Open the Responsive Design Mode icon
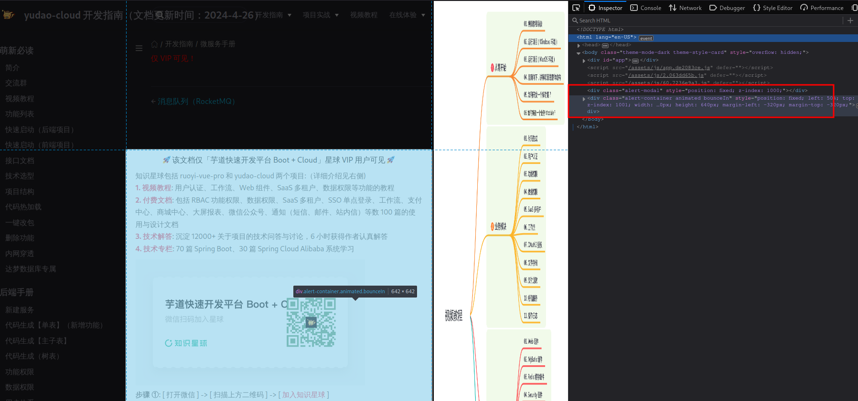Image resolution: width=858 pixels, height=401 pixels. [854, 8]
